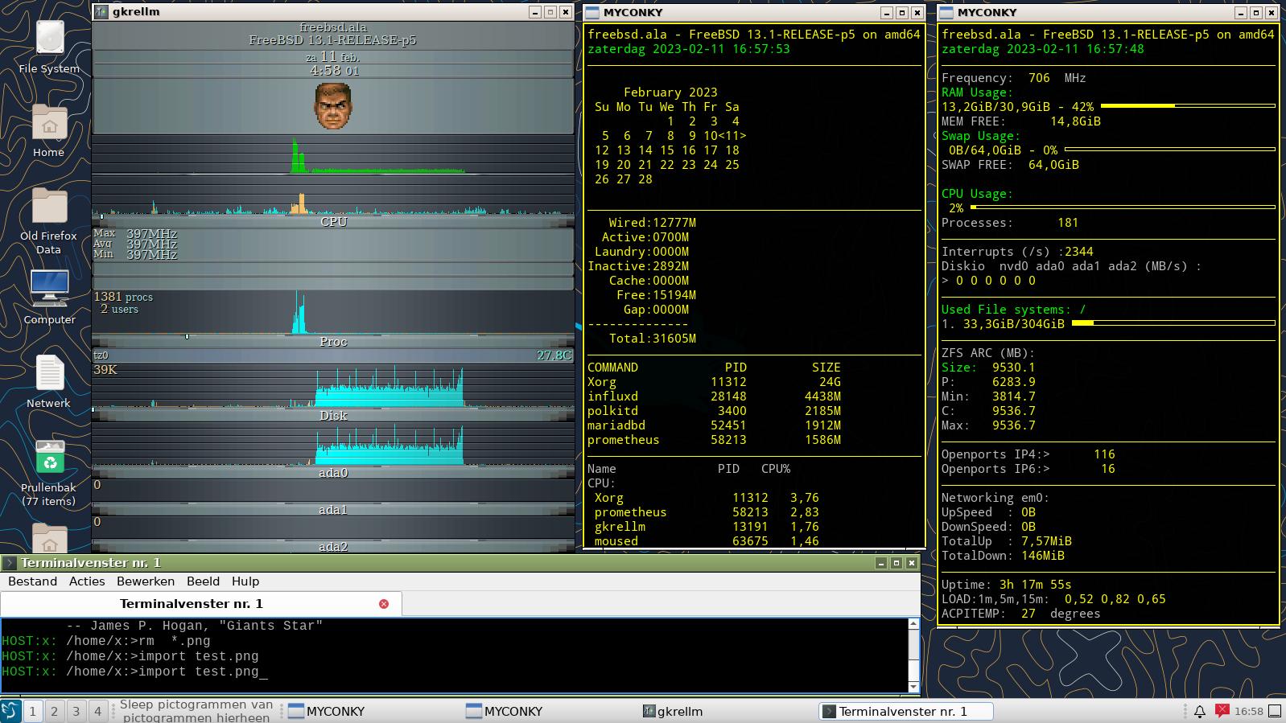The width and height of the screenshot is (1286, 723).
Task: Click the Swap Usage bar in MYCONKY
Action: [1170, 150]
